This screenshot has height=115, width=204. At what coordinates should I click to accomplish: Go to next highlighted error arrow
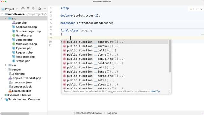201,9
